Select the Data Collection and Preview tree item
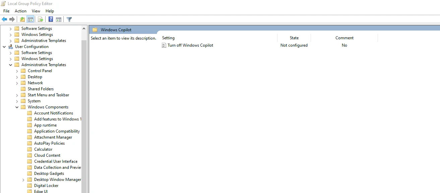This screenshot has height=193, width=440. (x=57, y=167)
